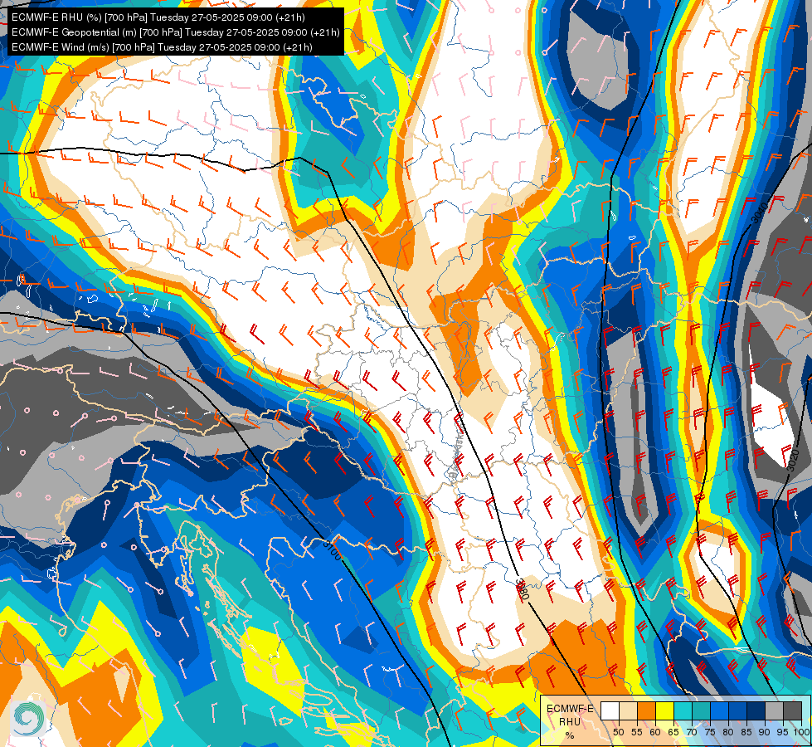Viewport: 812px width, 747px height.
Task: Pick the yellow 60-65% legend swatch
Action: (664, 710)
